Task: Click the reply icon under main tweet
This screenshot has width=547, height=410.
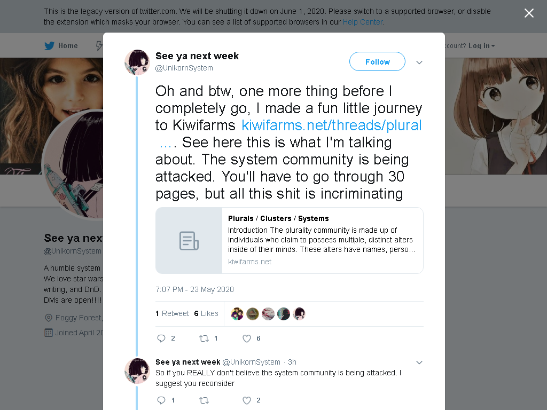Action: (161, 338)
